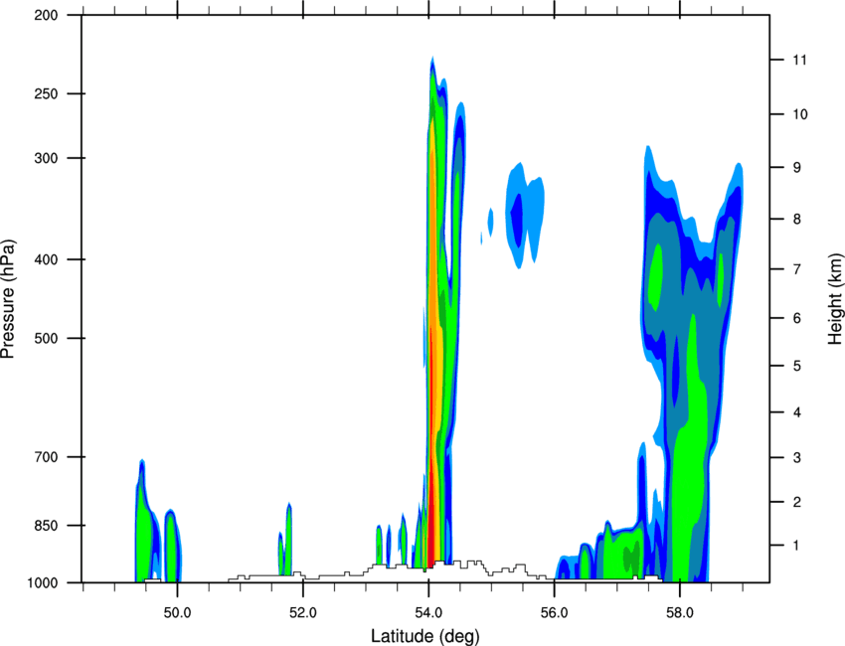Click the 54.0 latitude tick label
The width and height of the screenshot is (845, 646).
click(429, 613)
